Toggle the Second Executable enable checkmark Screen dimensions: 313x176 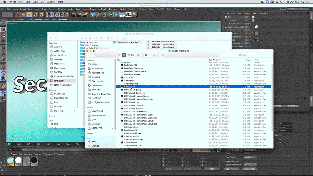(x=250, y=27)
